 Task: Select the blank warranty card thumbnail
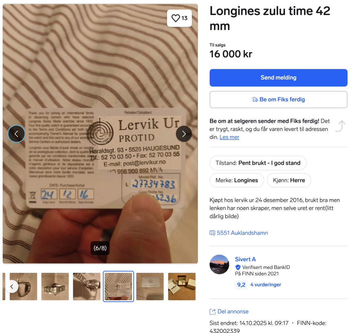point(150,286)
